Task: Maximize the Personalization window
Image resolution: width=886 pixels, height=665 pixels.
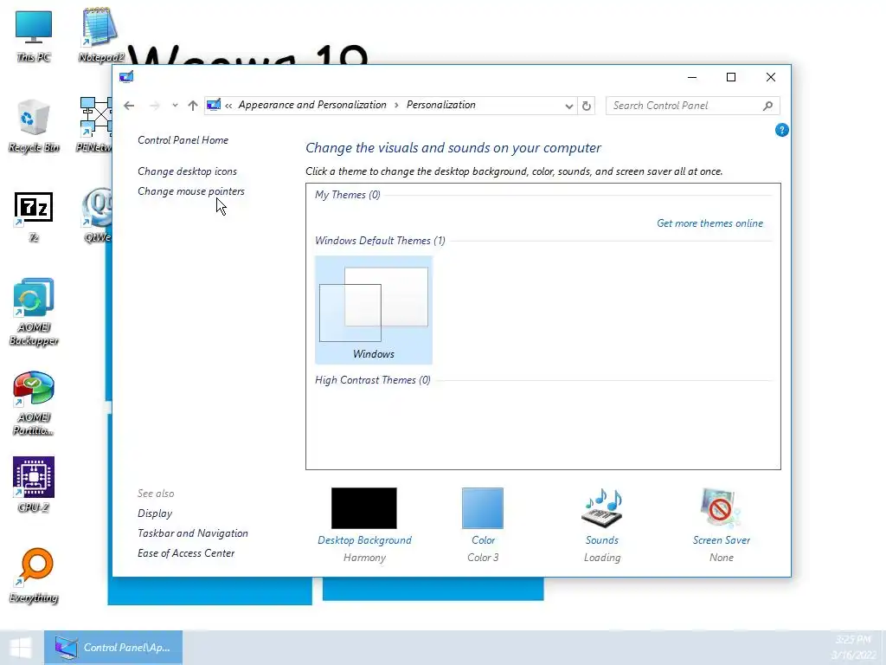Action: click(x=730, y=77)
